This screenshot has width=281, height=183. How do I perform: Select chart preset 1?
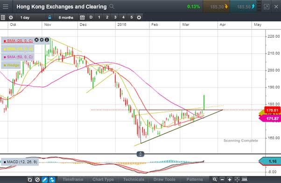pyautogui.click(x=99, y=17)
